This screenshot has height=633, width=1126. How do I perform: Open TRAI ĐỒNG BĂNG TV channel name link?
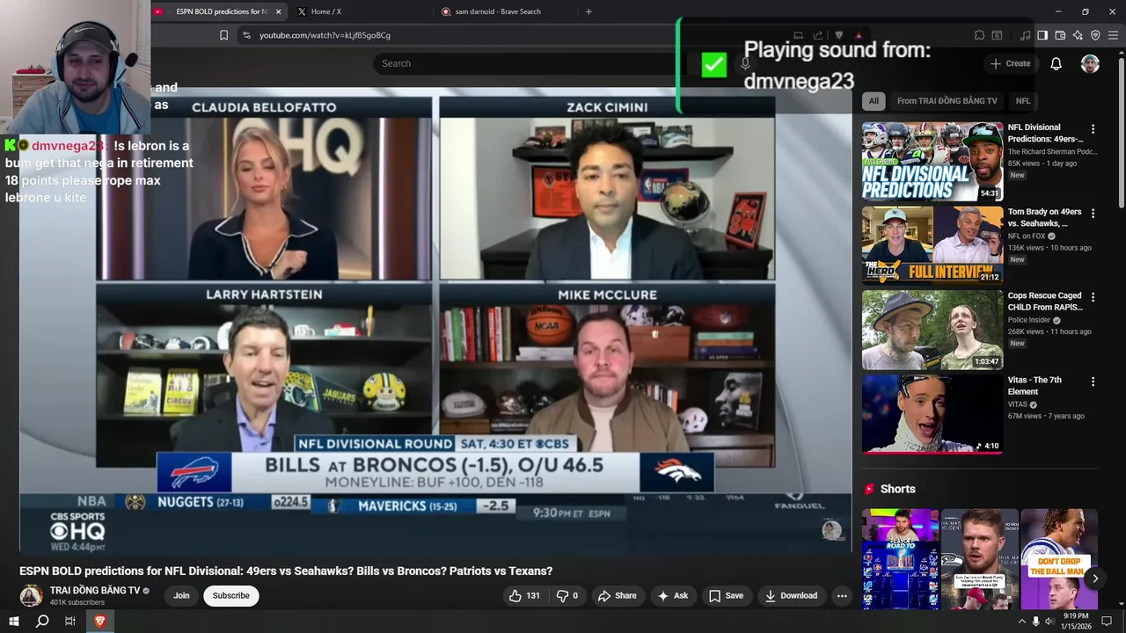(x=95, y=590)
